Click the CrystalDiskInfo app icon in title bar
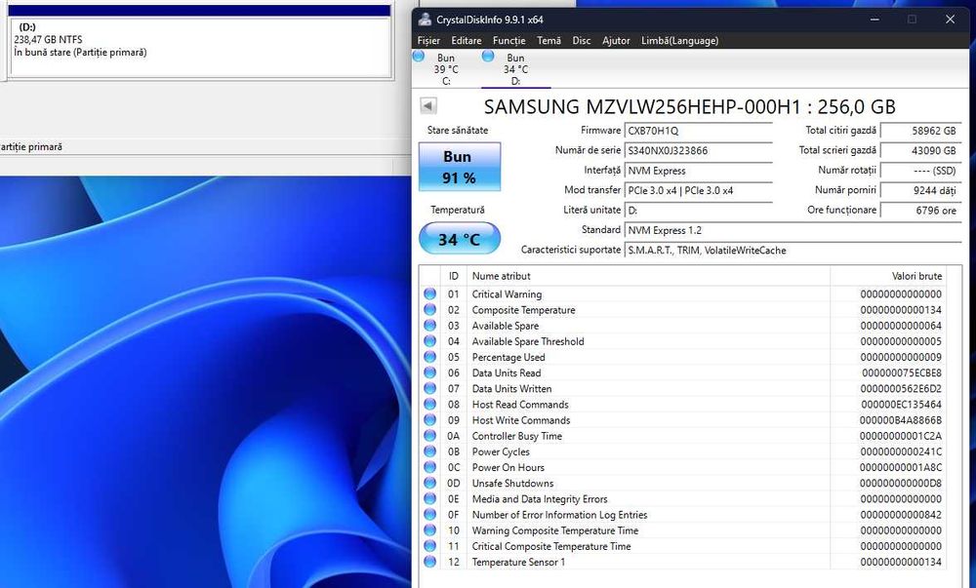Screen dimensions: 976x588 click(x=425, y=20)
